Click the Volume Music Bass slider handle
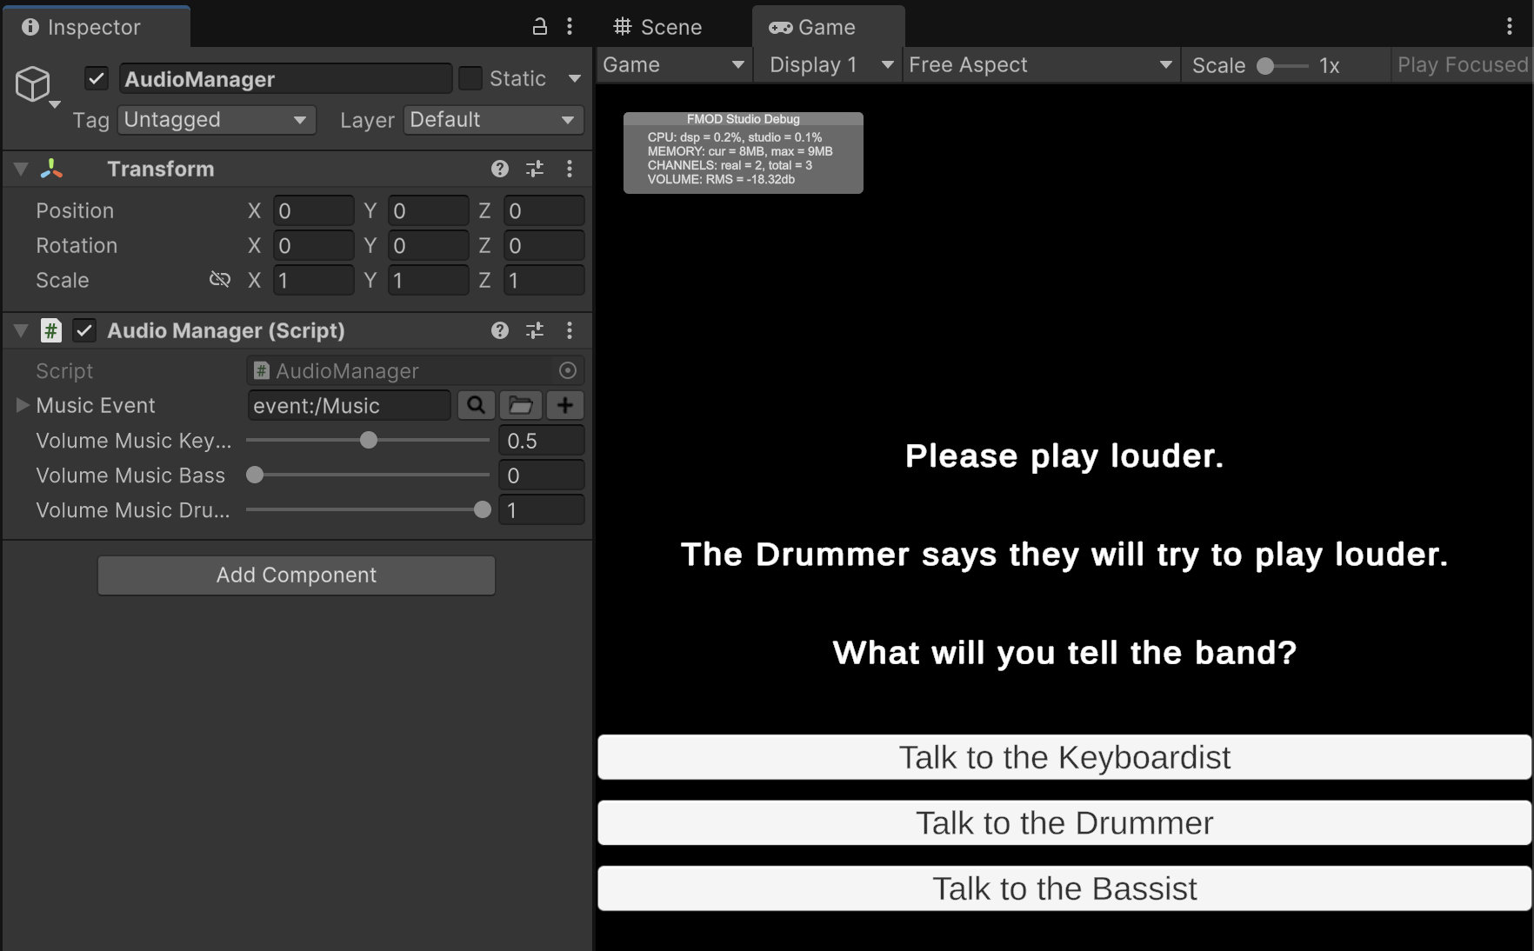The width and height of the screenshot is (1534, 951). pos(255,475)
